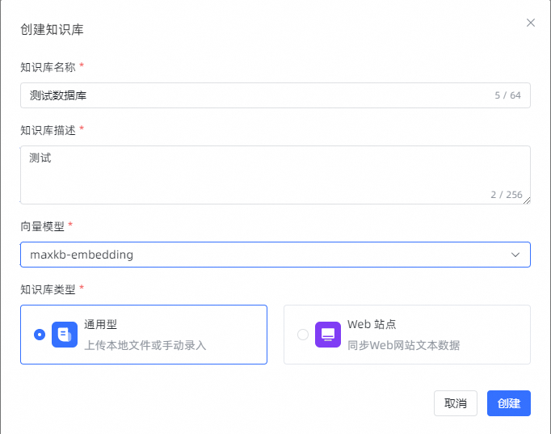Focus the 知识库描述 textarea containing 测试
This screenshot has width=551, height=434.
[275, 175]
